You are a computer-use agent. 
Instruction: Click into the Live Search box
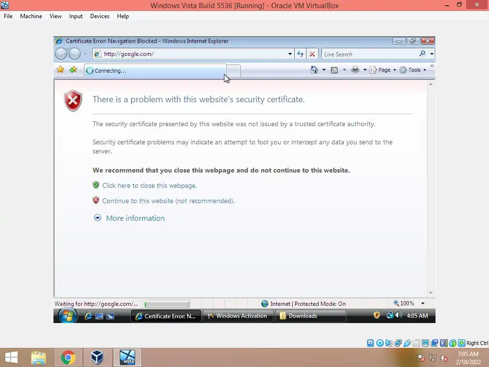[x=370, y=54]
